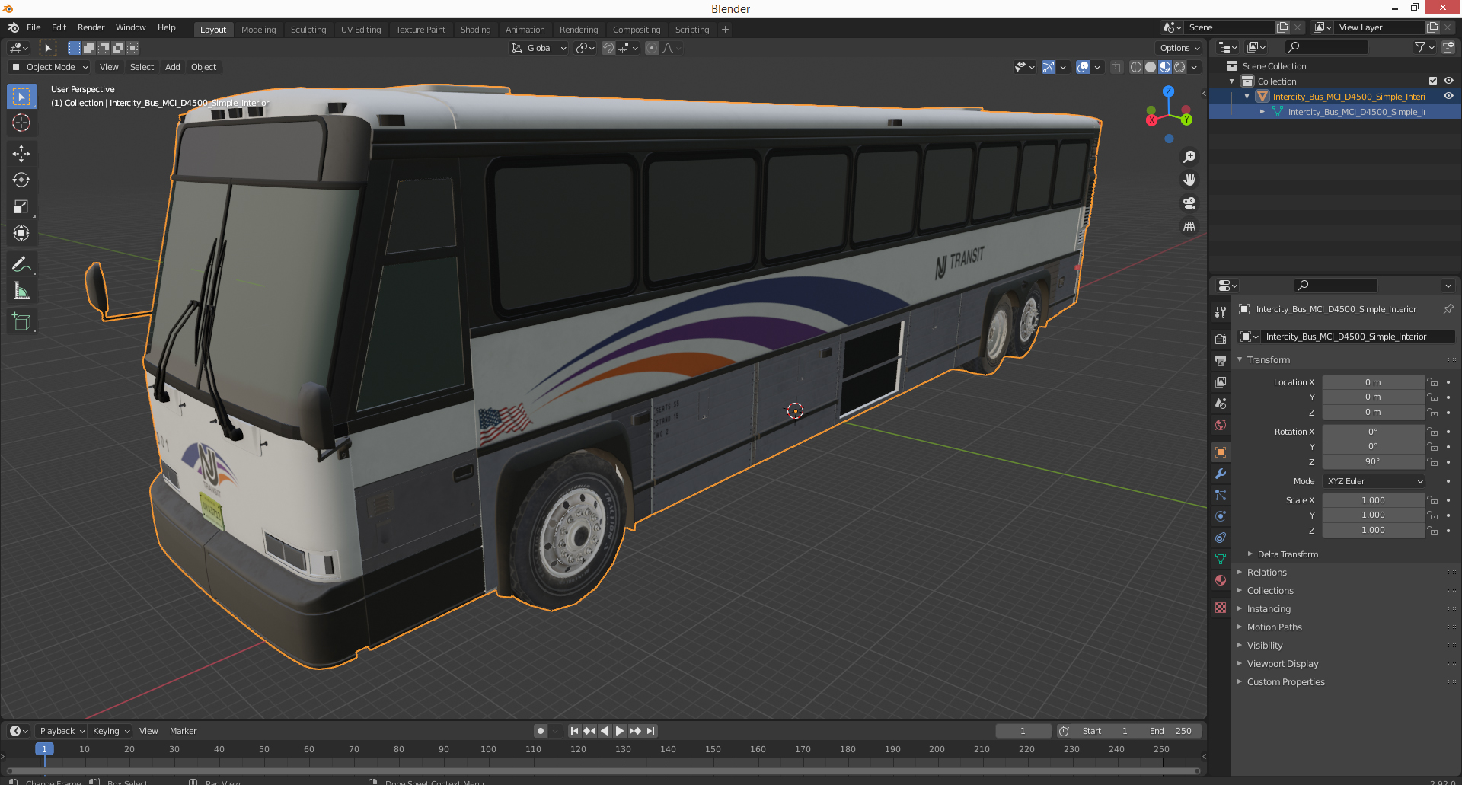This screenshot has width=1462, height=785.
Task: Toggle proportional editing in header
Action: coord(652,48)
